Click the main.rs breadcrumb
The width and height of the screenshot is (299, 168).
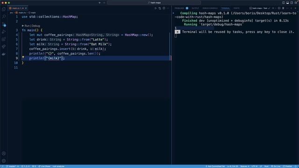[x=21, y=13]
